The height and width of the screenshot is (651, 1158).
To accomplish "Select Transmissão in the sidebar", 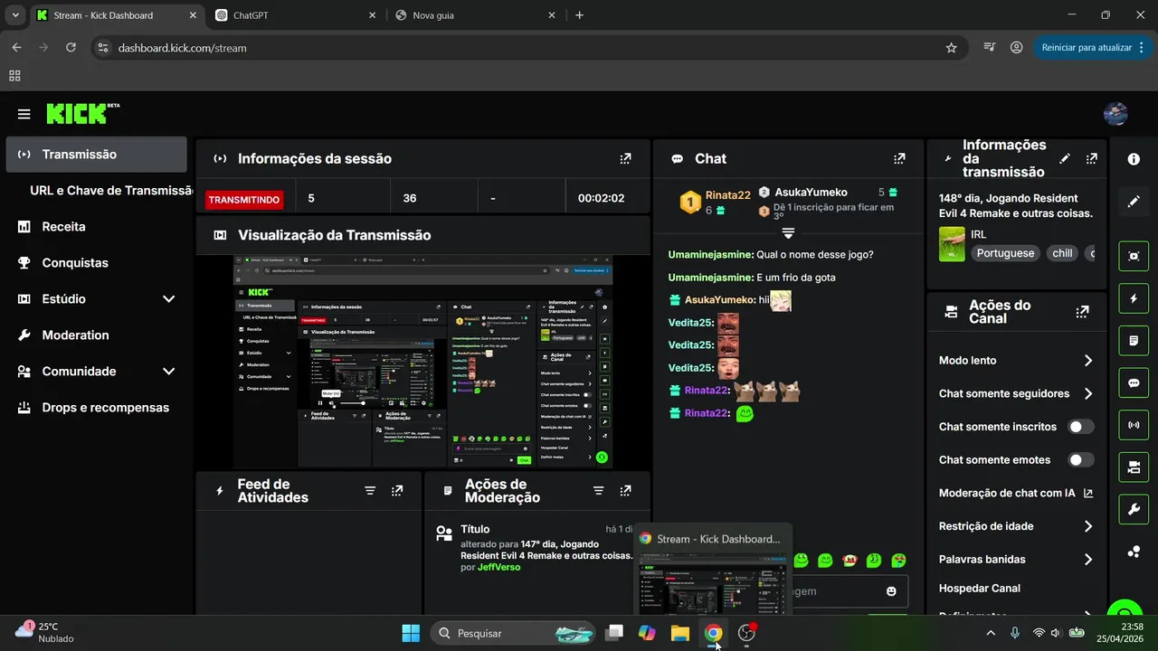I will (96, 155).
